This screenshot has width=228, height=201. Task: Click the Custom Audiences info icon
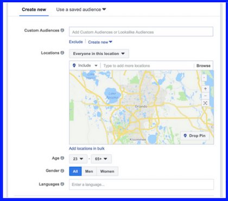pos(62,30)
